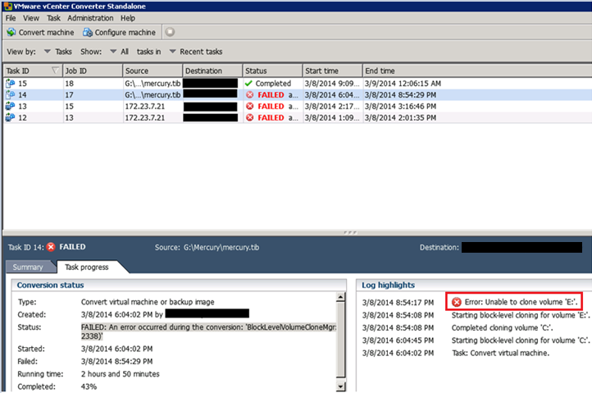Click the 'Conversion status' panel heading
Viewport: 592px width, 393px height.
click(50, 285)
